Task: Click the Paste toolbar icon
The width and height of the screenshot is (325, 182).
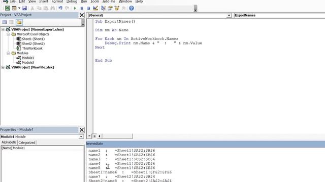Action: pos(46,8)
